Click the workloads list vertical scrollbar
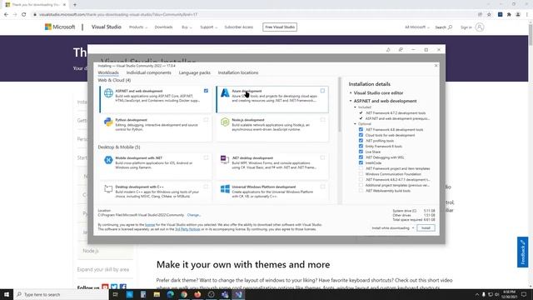533x300 pixels. click(x=339, y=105)
